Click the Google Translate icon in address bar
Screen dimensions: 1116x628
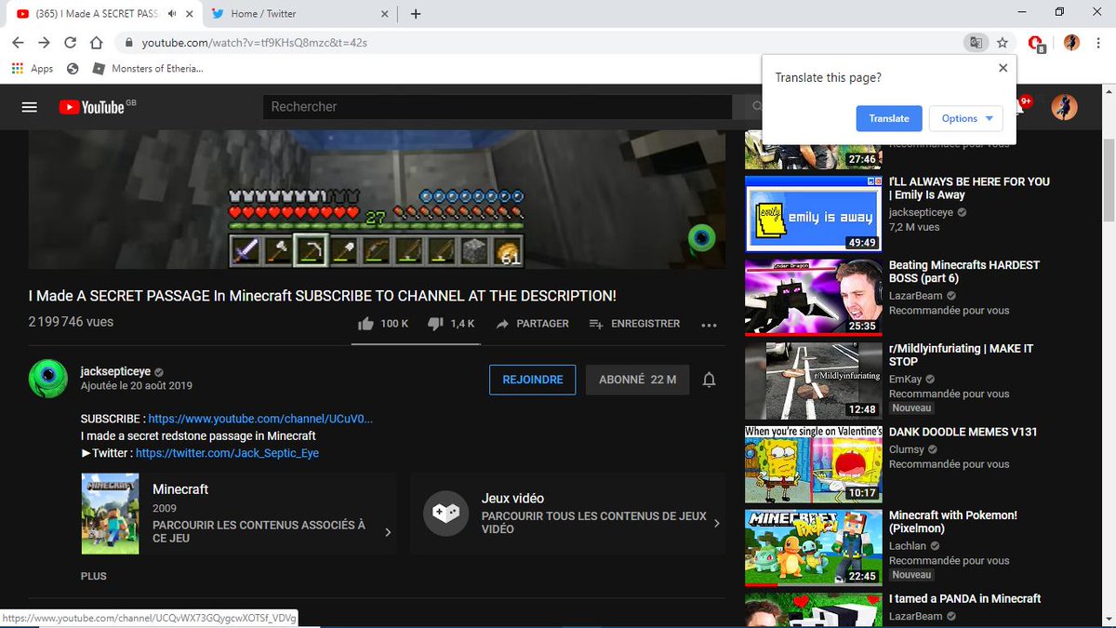(976, 43)
